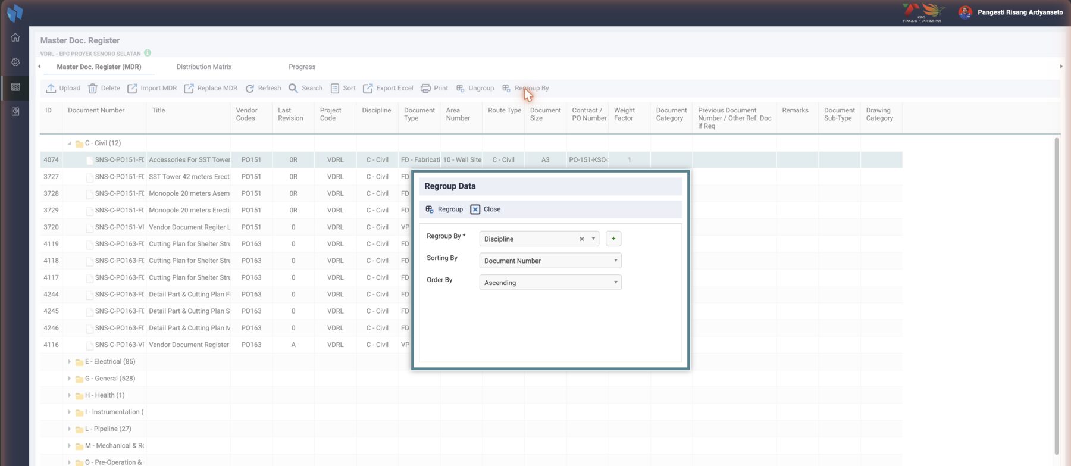Click Regroup By in toolbar
This screenshot has height=466, width=1071.
click(525, 88)
